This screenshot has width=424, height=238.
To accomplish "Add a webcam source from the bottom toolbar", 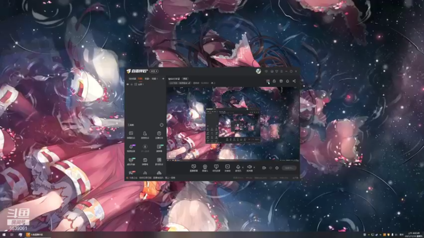I will pos(205,168).
